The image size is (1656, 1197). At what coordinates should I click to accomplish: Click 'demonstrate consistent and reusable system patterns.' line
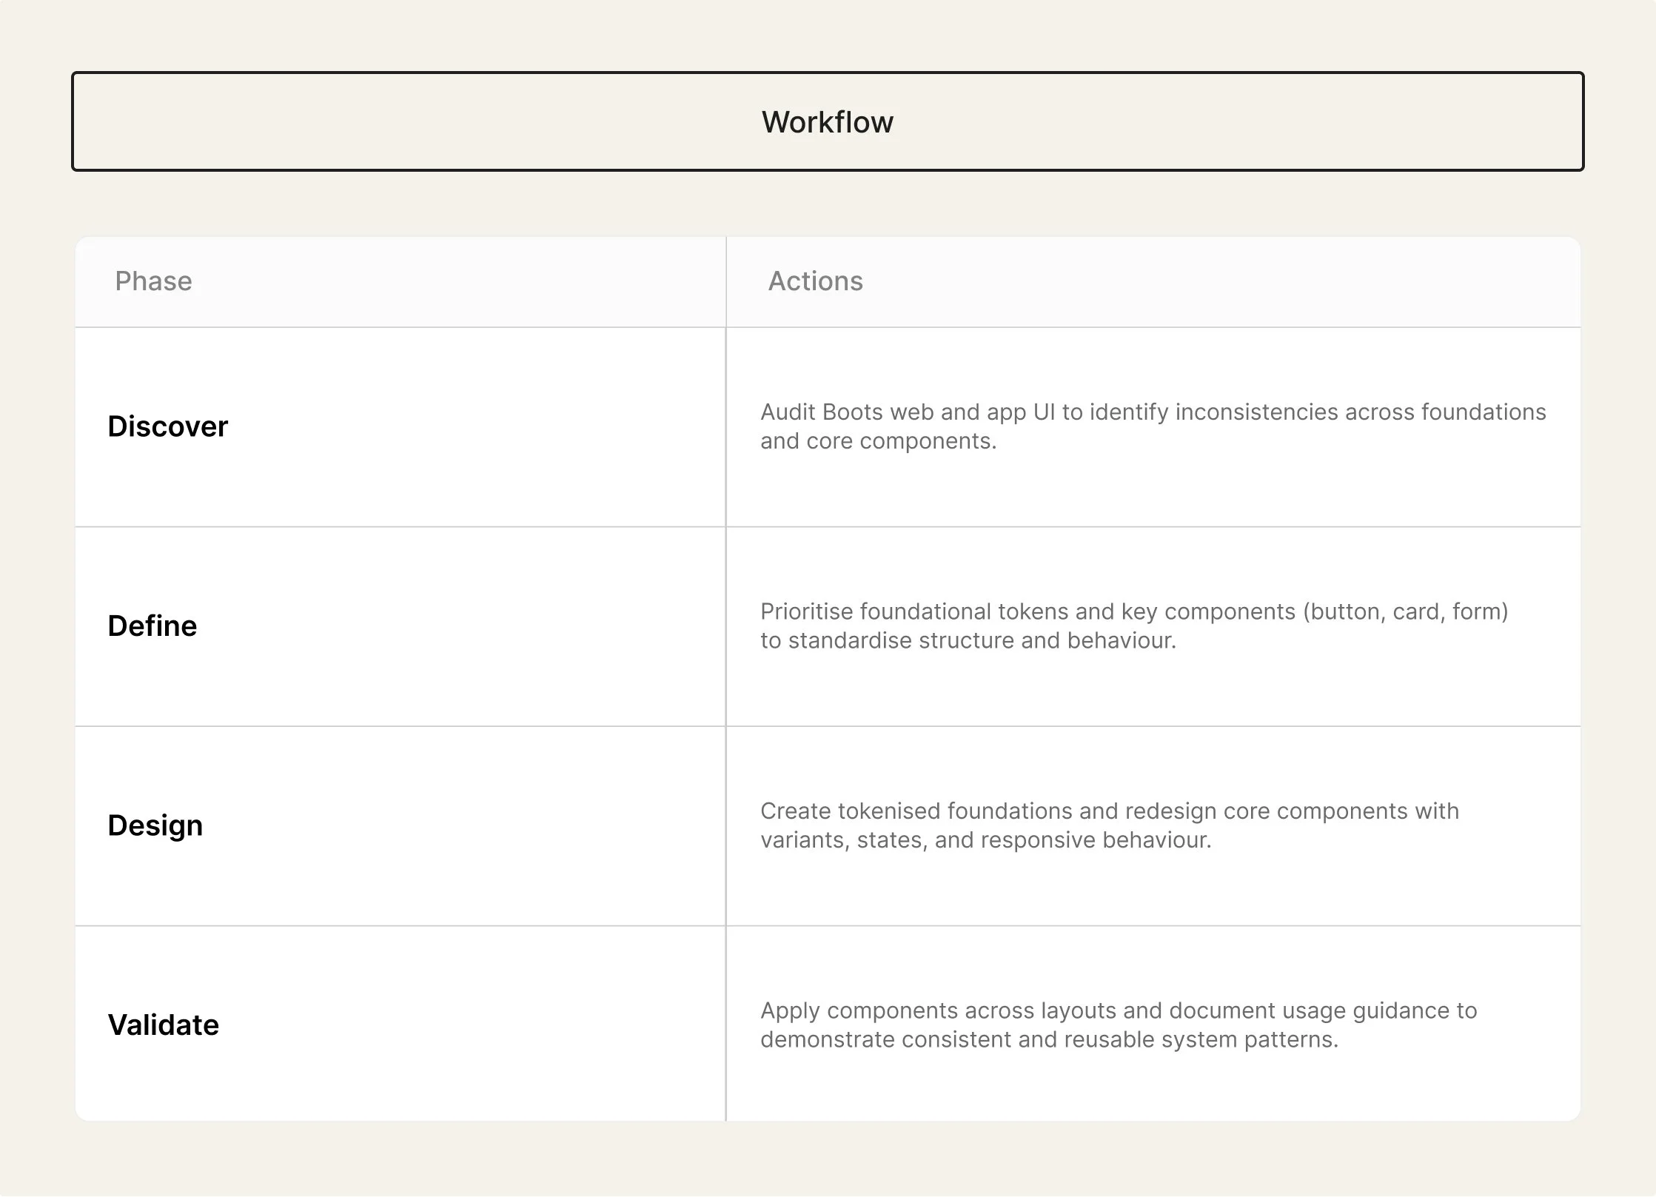[1049, 1039]
